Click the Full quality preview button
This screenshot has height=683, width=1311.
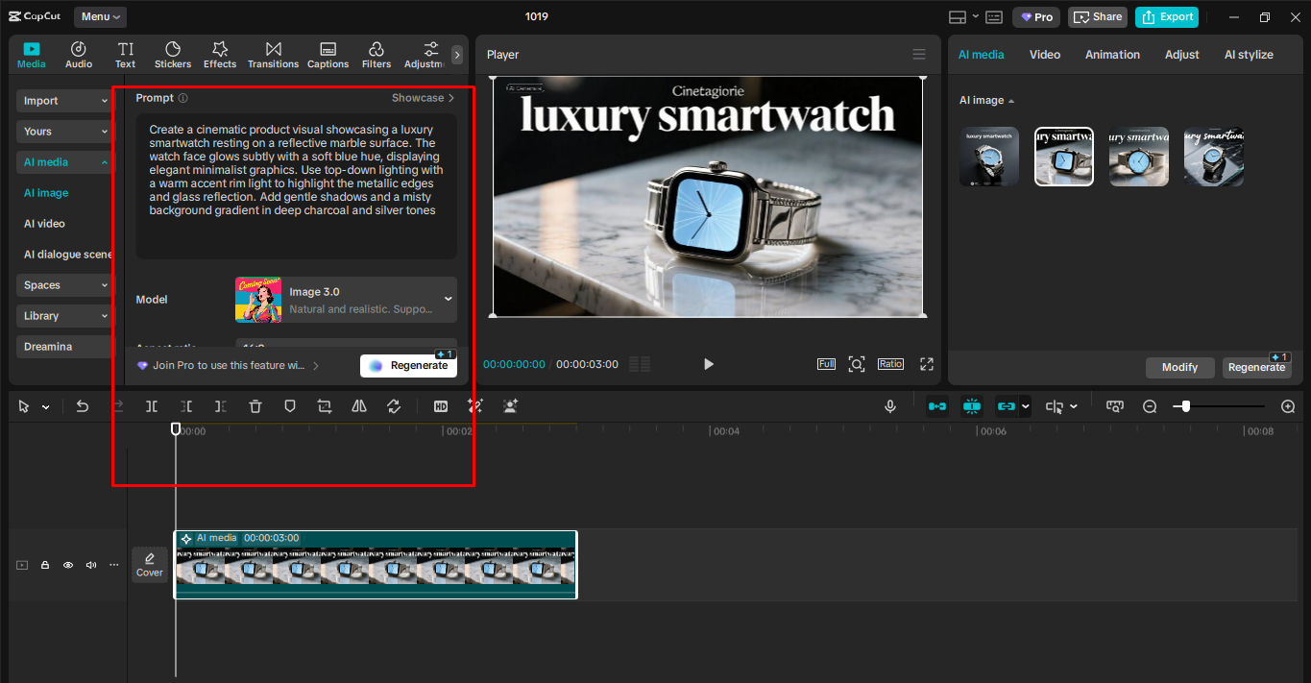(x=826, y=364)
